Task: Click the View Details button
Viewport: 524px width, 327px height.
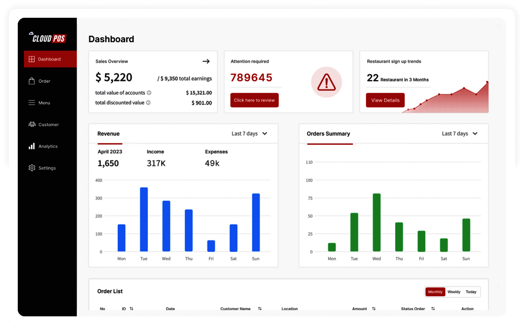Action: click(385, 100)
